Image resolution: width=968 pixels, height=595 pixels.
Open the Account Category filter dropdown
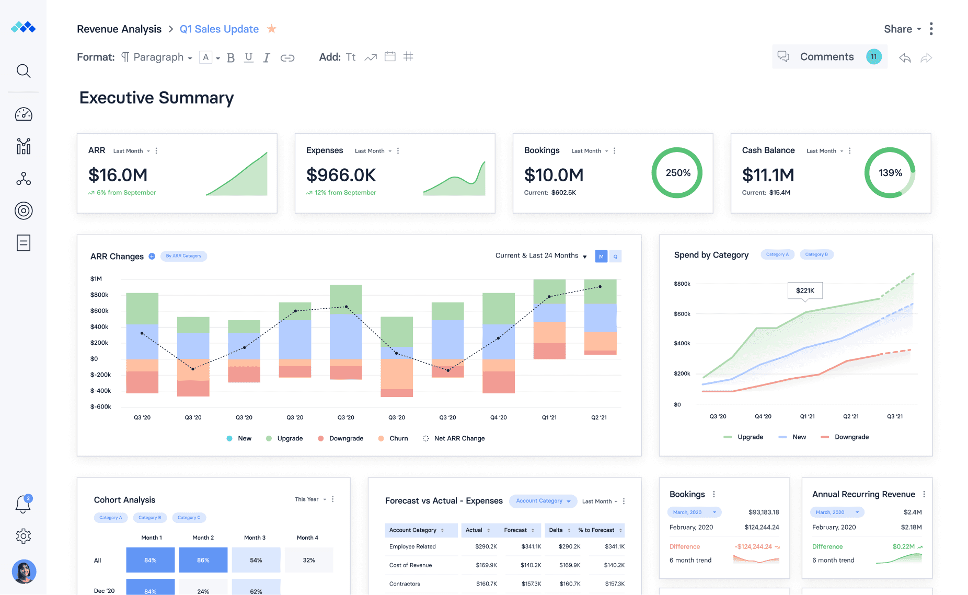(543, 501)
